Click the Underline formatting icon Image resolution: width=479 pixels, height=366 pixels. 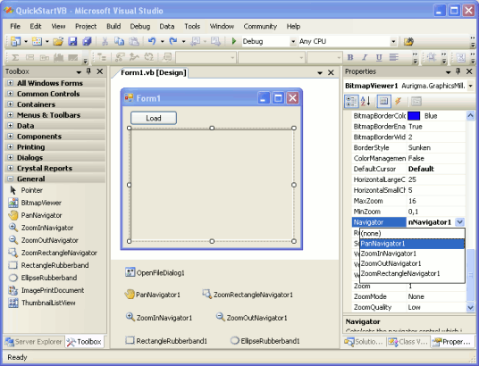[x=379, y=57]
